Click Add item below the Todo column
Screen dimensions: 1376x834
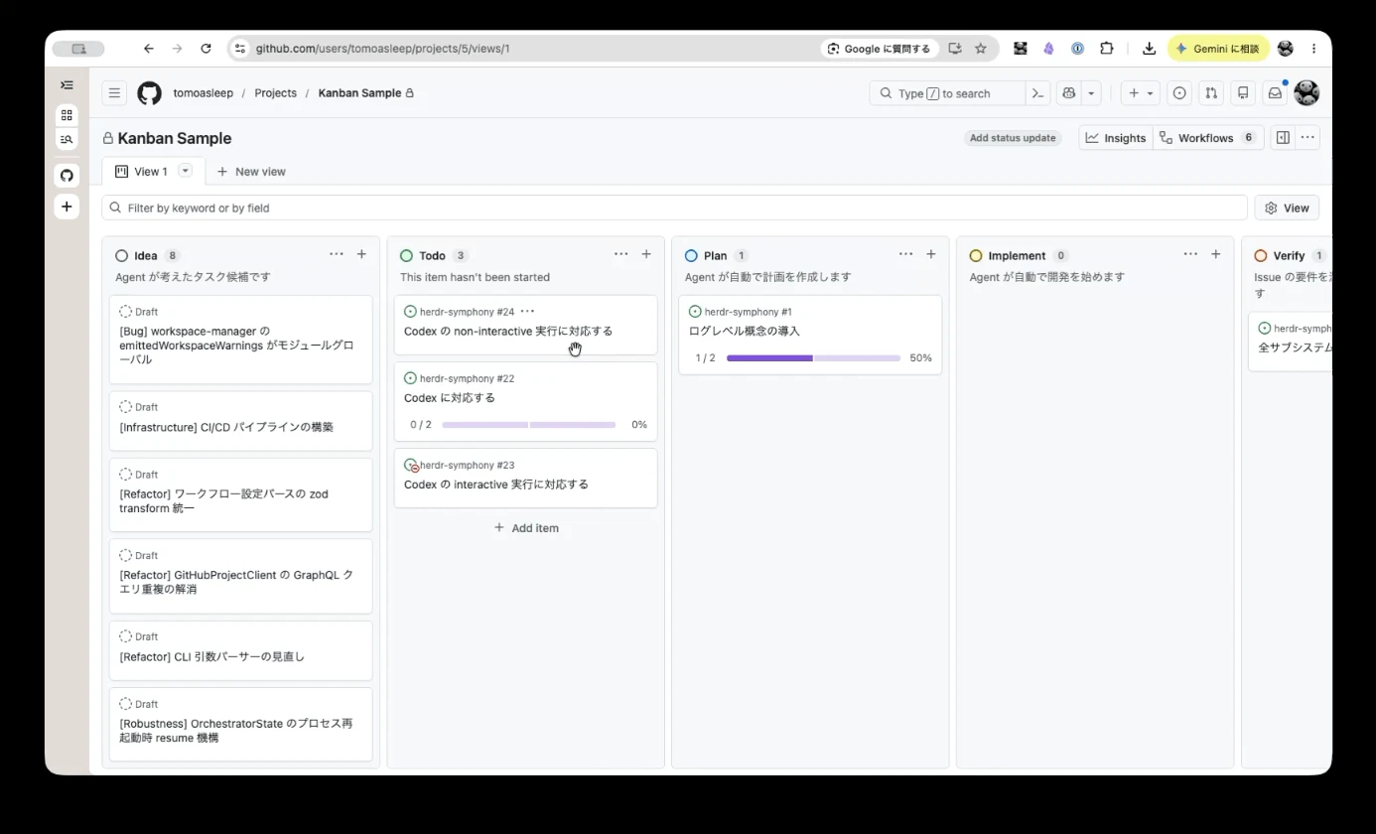[x=526, y=528]
